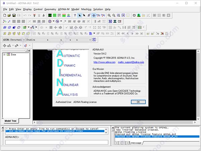Open the Meshing menu
The height and width of the screenshot is (151, 201).
click(86, 9)
